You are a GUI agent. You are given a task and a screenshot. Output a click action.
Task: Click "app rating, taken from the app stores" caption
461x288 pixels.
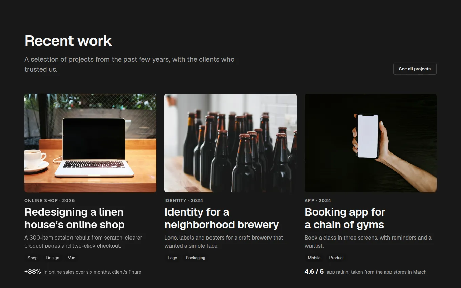(x=377, y=272)
